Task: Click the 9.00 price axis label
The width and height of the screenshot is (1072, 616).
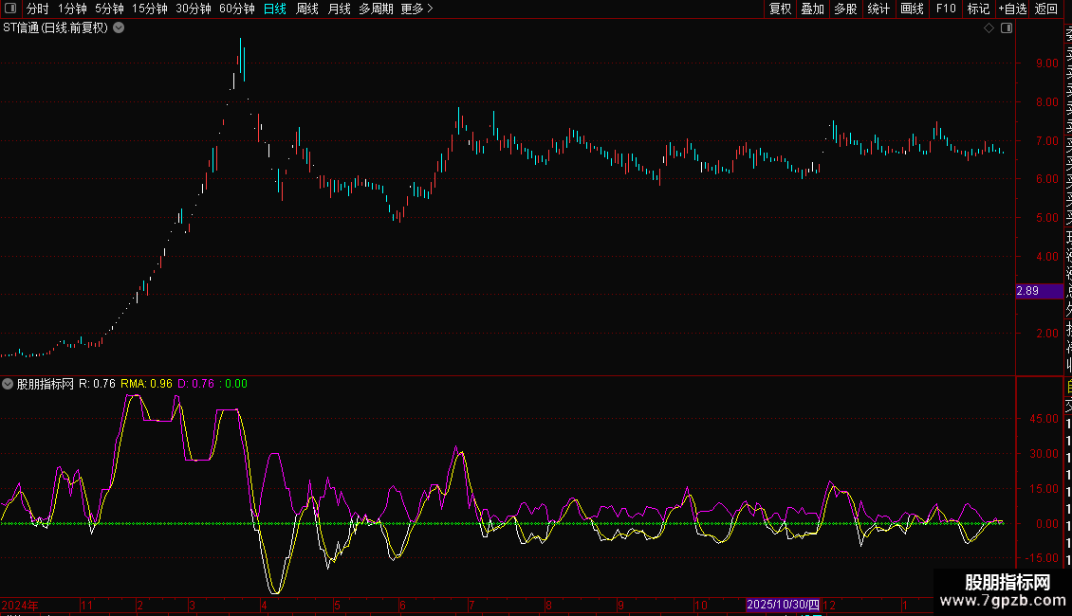Action: pos(1046,63)
